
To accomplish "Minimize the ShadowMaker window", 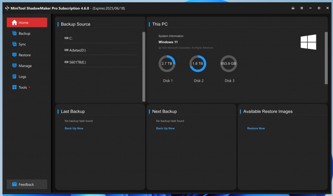I will pos(310,8).
